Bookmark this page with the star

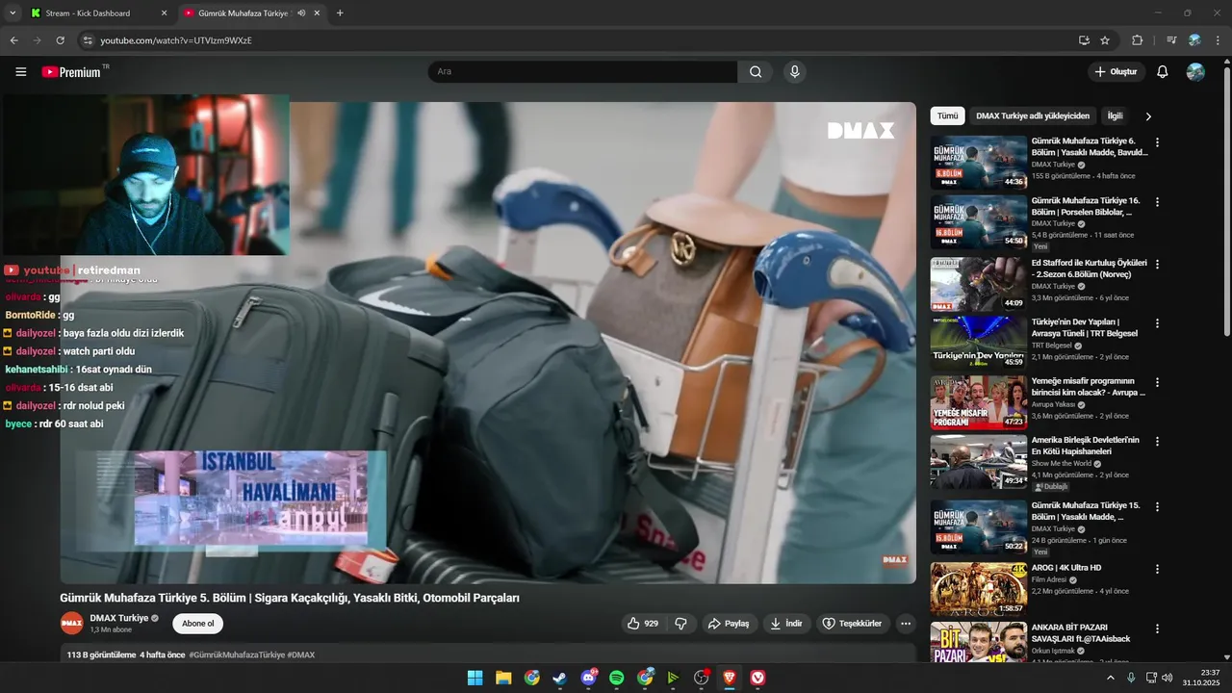pos(1105,40)
